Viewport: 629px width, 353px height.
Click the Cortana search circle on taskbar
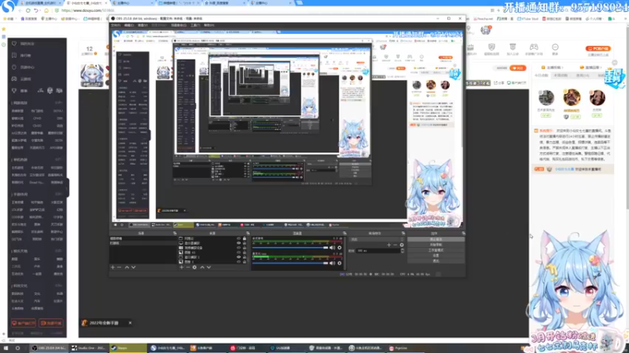coord(17,348)
